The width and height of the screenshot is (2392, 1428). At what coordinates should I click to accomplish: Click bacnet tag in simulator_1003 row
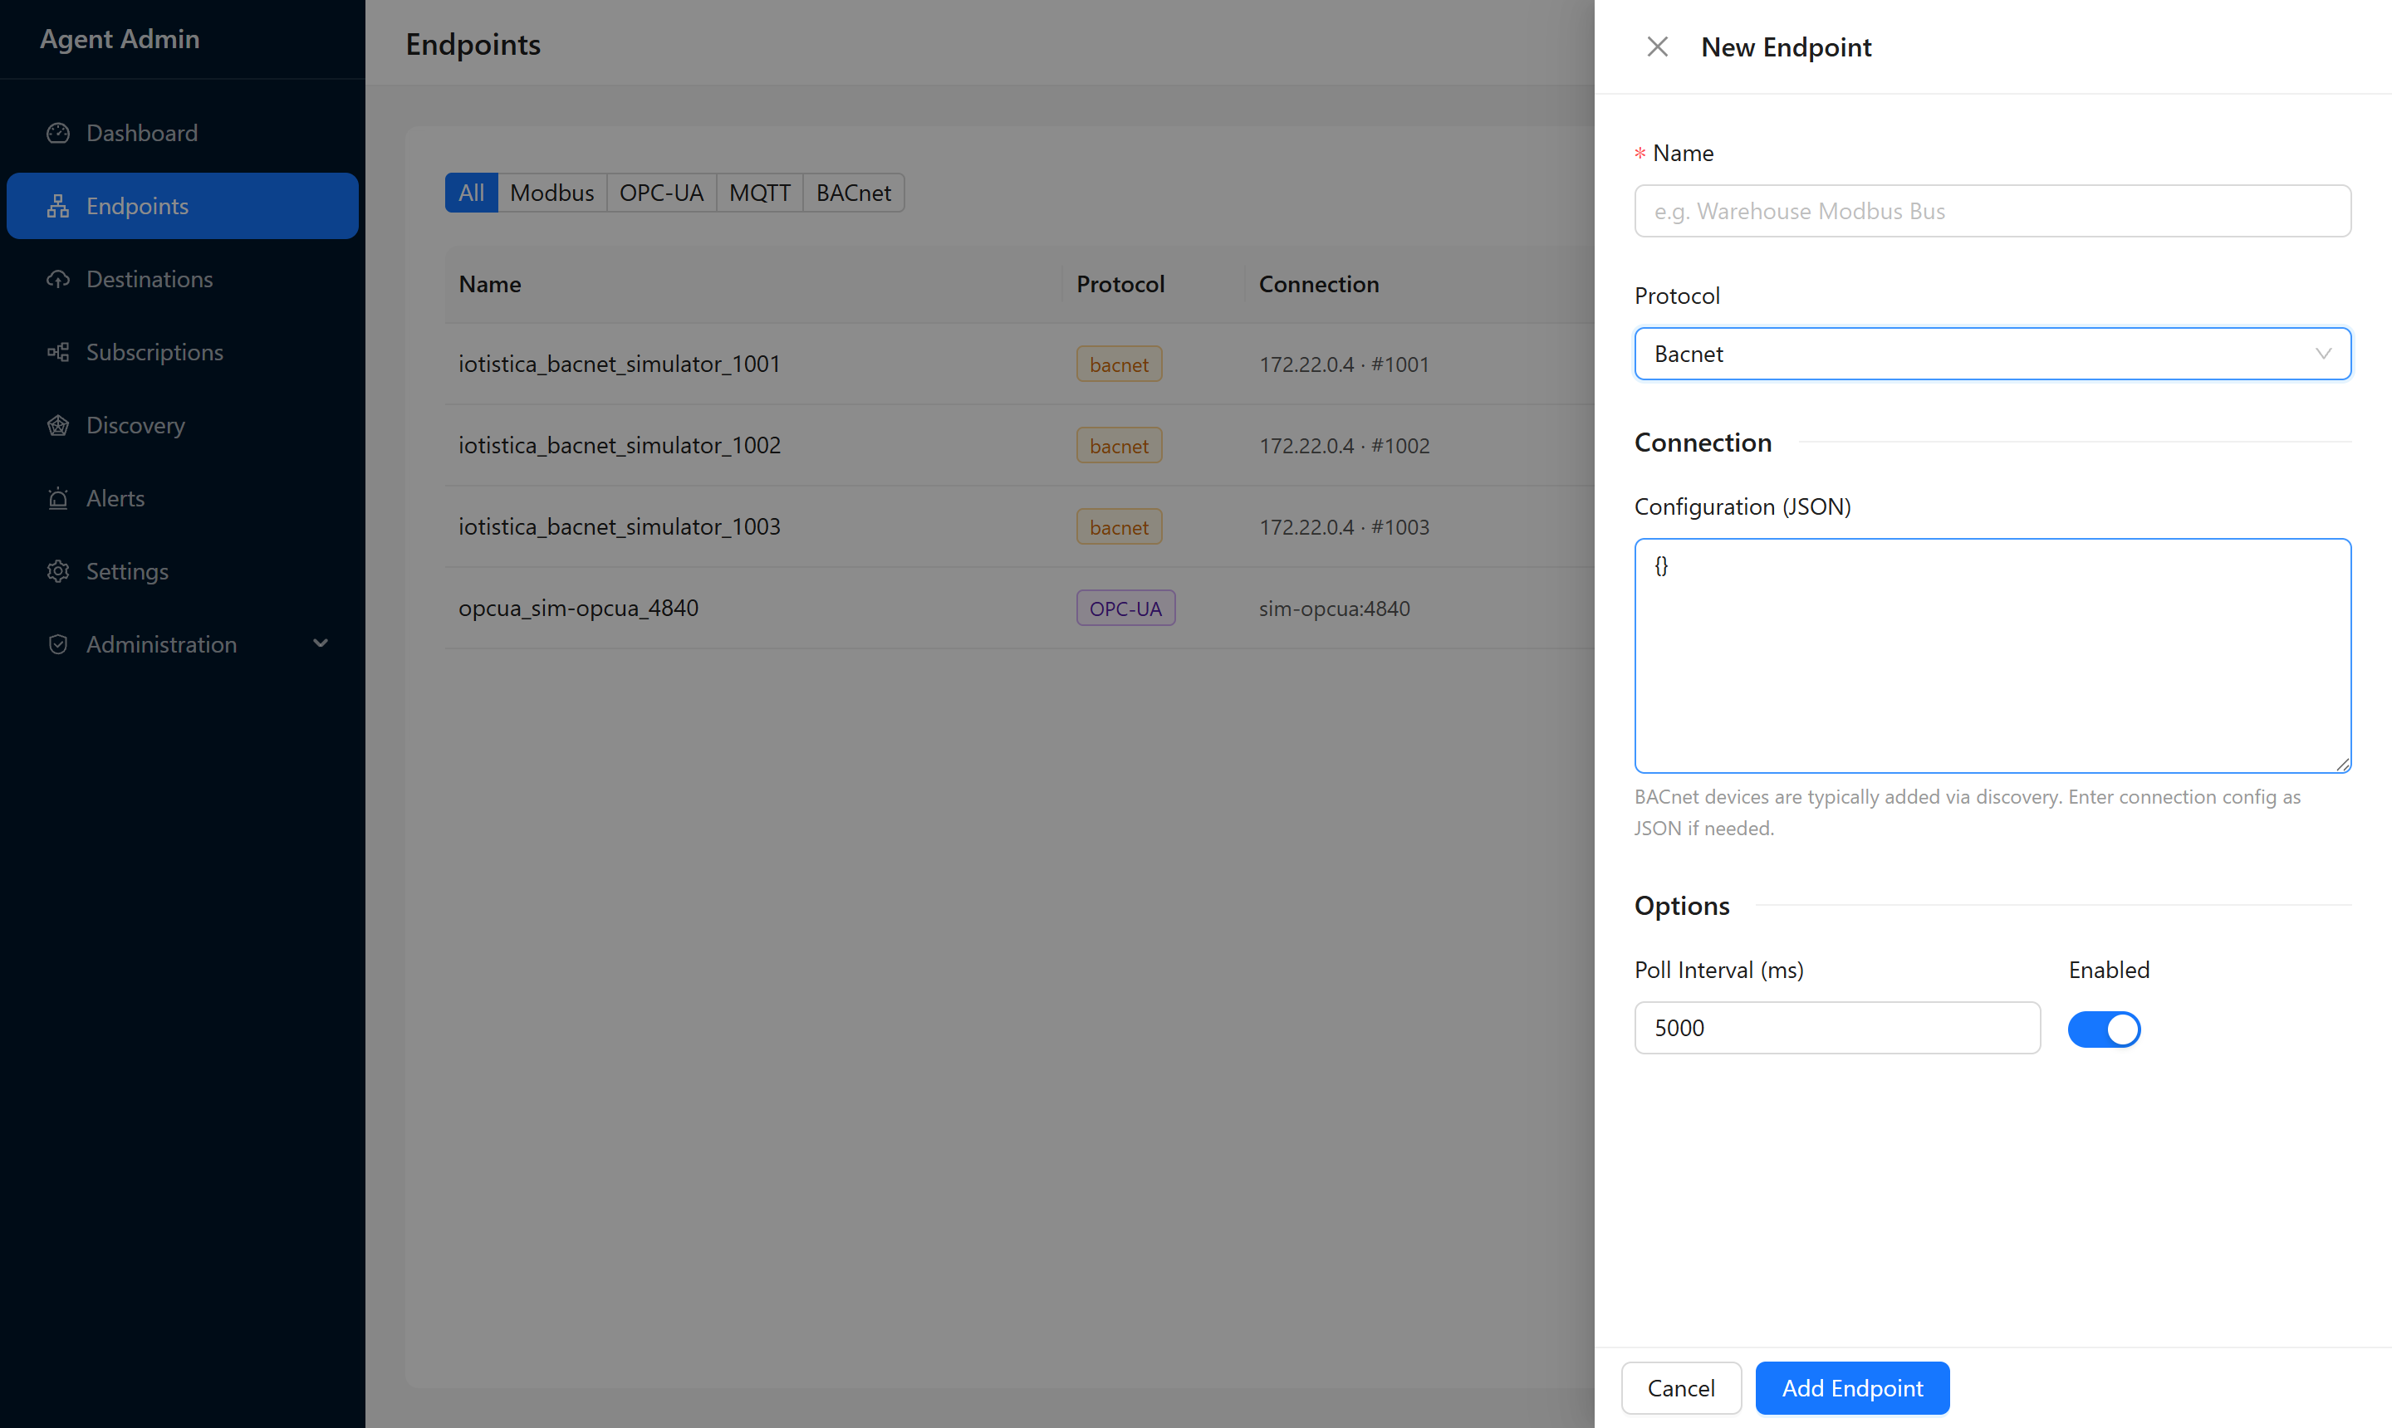point(1119,526)
